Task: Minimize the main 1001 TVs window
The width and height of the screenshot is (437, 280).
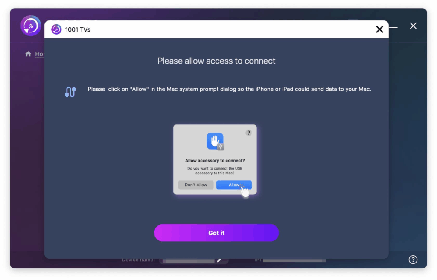Action: pos(393,27)
